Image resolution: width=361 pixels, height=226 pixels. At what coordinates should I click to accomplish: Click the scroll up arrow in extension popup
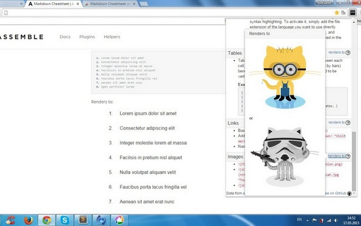354,22
